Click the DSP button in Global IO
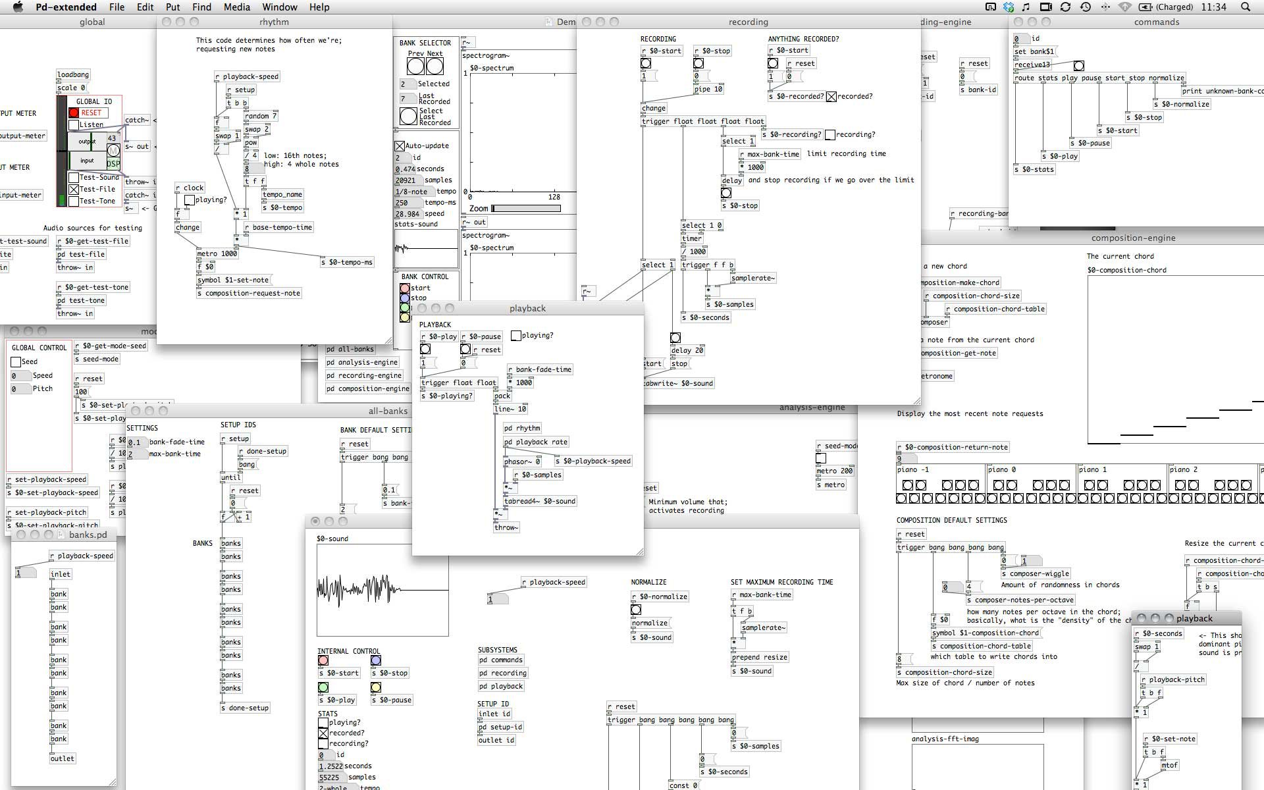 pos(113,164)
